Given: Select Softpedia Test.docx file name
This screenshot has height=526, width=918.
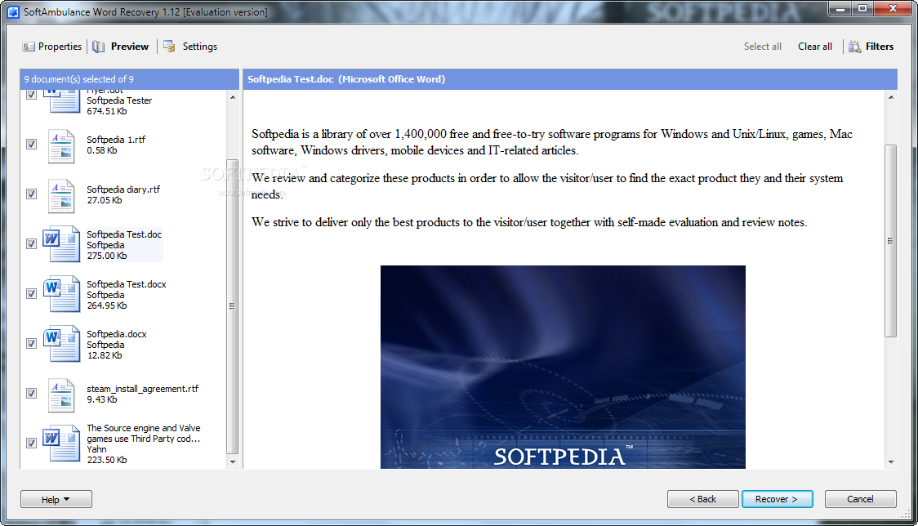Looking at the screenshot, I should 127,284.
